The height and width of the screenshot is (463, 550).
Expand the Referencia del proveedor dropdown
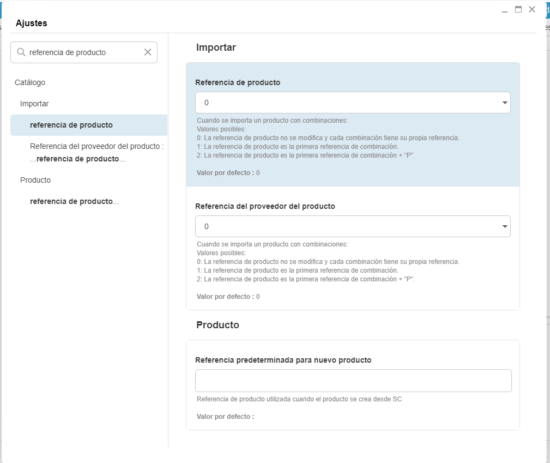tap(353, 226)
